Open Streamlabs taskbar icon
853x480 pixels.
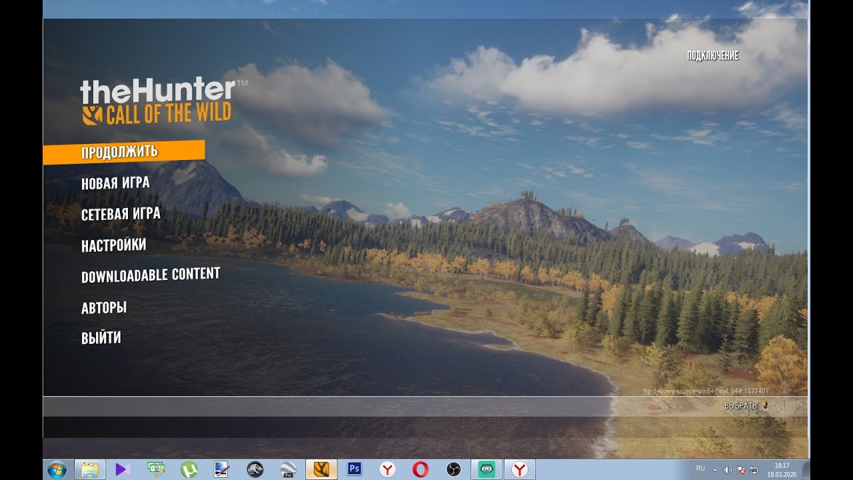pos(486,469)
